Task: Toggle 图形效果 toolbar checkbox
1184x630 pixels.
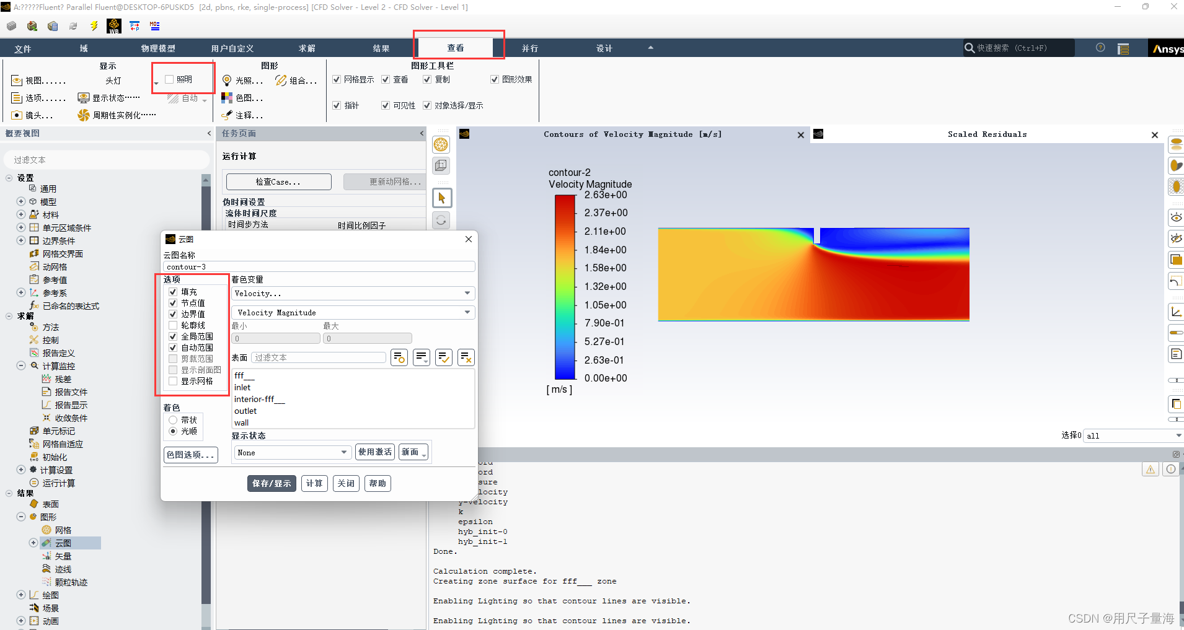Action: (495, 79)
